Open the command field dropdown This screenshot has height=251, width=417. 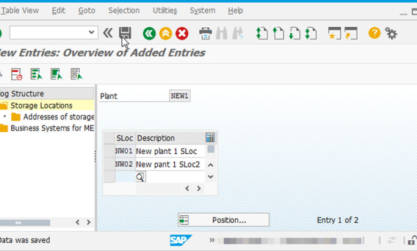tap(91, 33)
